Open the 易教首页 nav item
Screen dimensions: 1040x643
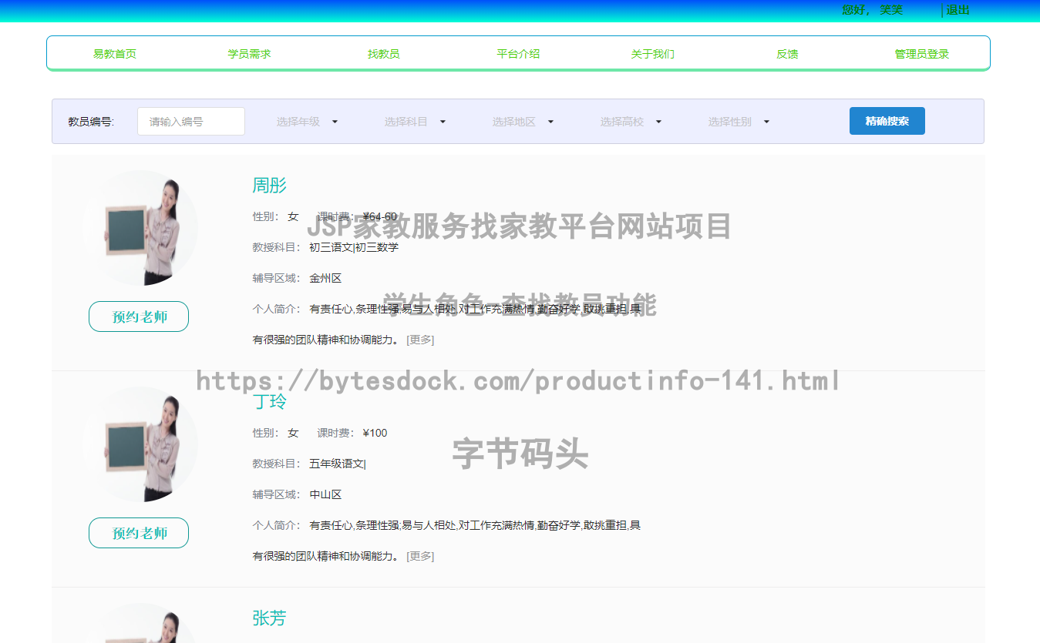(115, 54)
